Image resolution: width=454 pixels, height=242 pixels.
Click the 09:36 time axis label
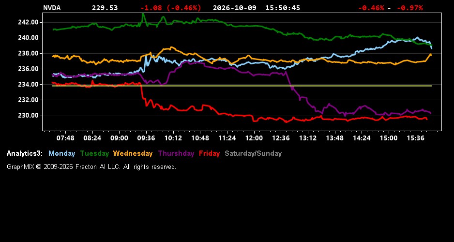[x=146, y=138]
